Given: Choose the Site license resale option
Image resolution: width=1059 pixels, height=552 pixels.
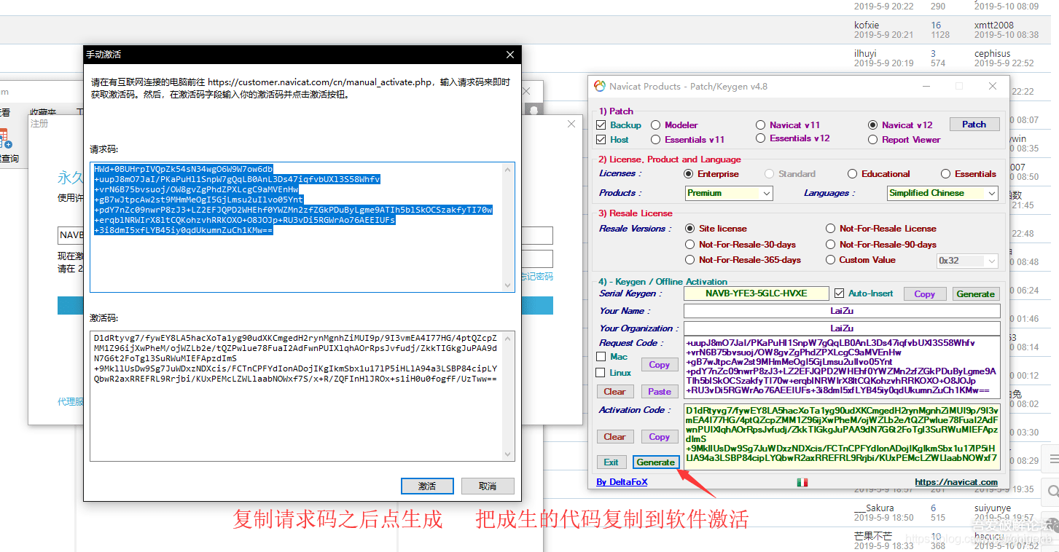Looking at the screenshot, I should 690,229.
